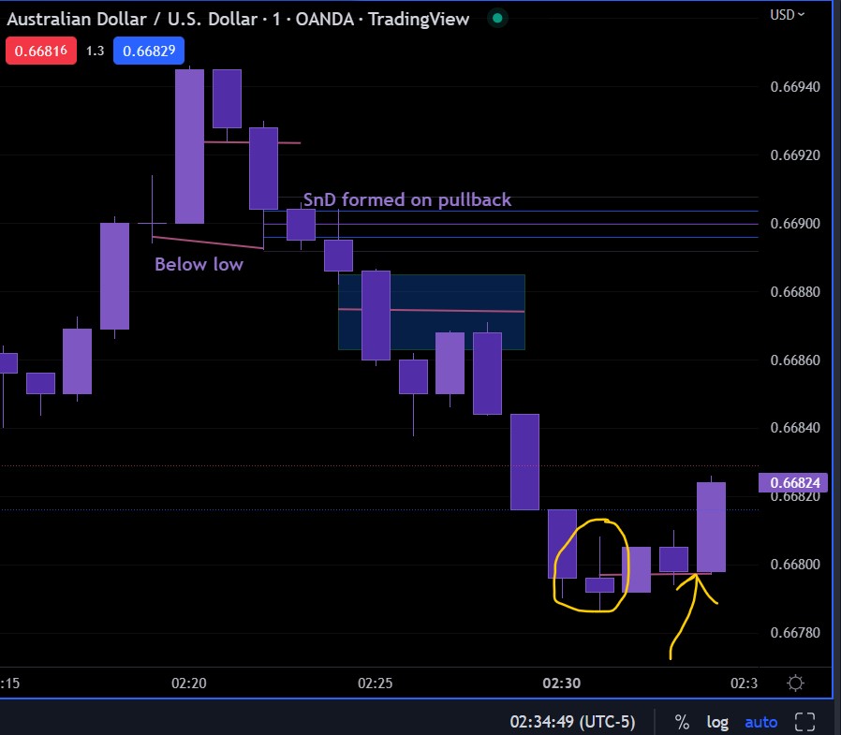Toggle log scale mode

(x=717, y=722)
